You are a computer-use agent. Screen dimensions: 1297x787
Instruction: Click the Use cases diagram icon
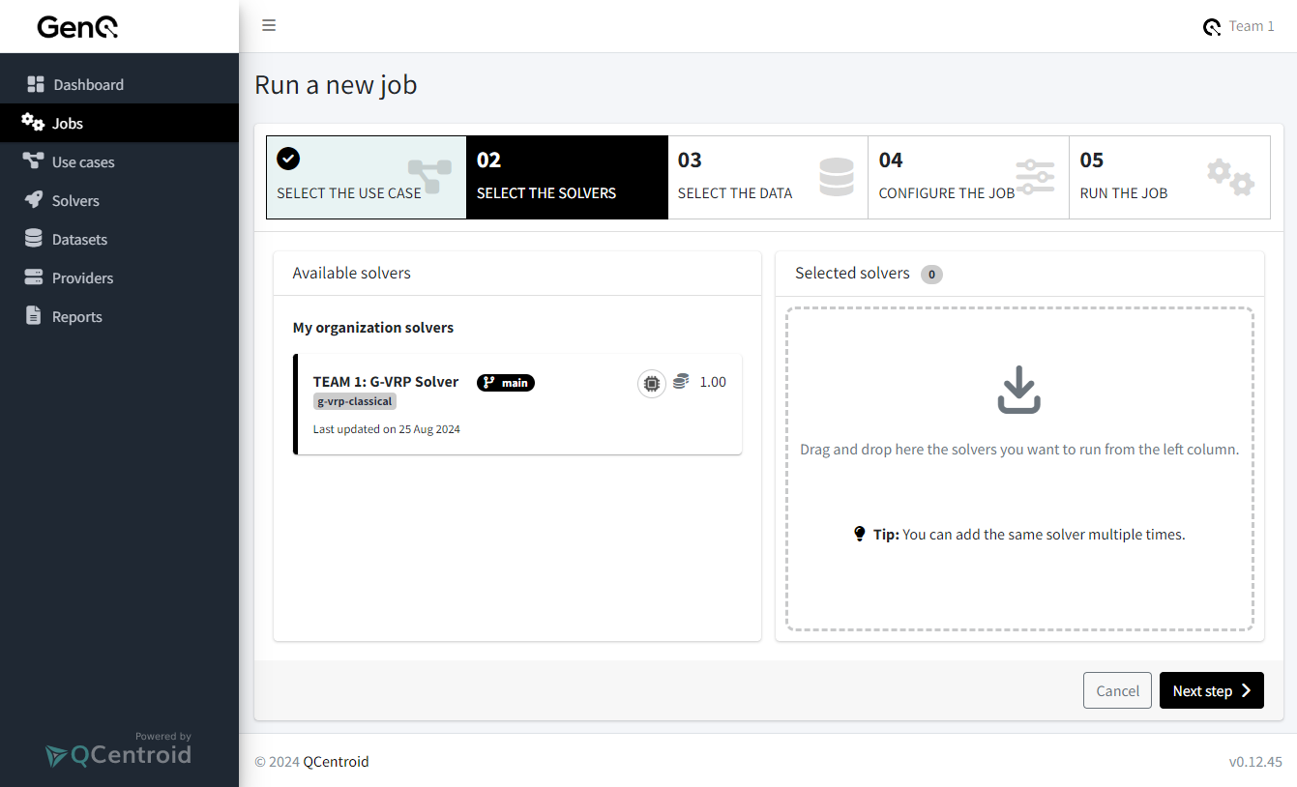click(34, 161)
